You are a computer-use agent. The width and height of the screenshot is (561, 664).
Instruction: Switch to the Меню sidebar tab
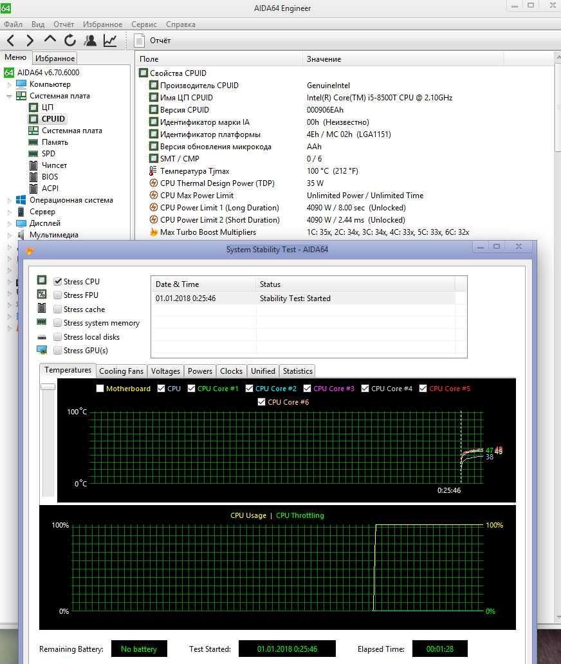click(15, 57)
